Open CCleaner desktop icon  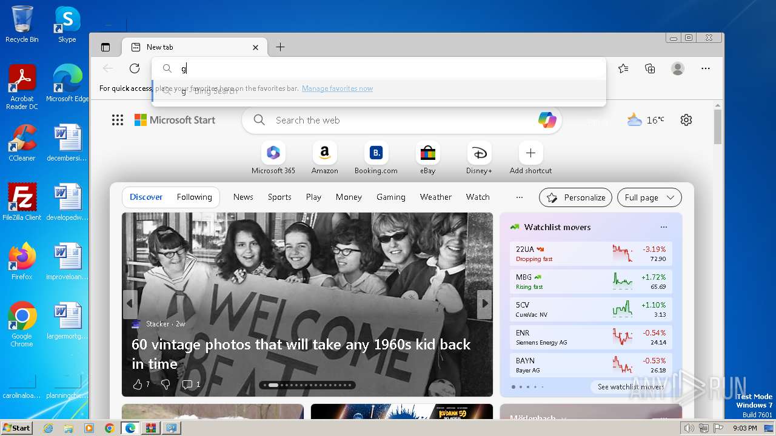(x=22, y=143)
